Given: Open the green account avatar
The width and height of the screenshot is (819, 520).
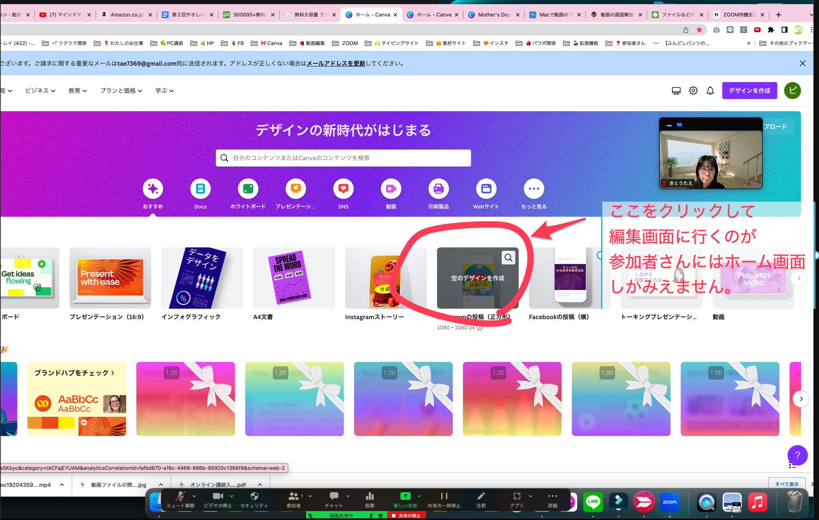Looking at the screenshot, I should (x=793, y=91).
